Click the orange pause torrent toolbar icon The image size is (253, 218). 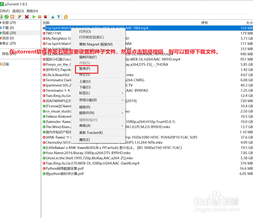(x=40, y=17)
